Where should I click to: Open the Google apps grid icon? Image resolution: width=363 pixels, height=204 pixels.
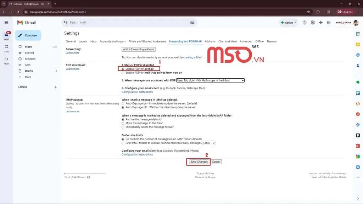[x=329, y=23]
